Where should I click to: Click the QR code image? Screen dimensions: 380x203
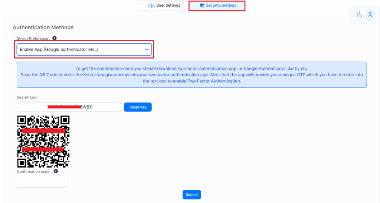coord(43,142)
